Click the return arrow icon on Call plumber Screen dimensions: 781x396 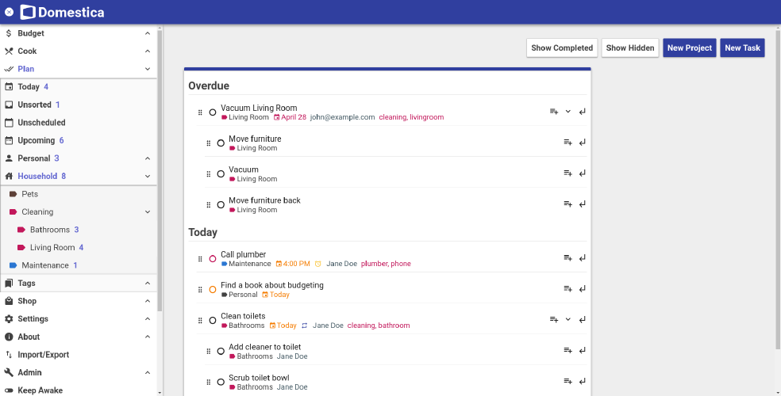pos(583,258)
